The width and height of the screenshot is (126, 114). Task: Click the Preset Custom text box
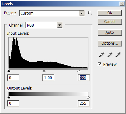[52, 13]
